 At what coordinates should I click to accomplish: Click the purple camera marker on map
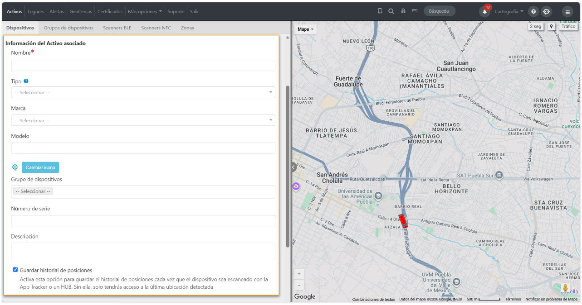pyautogui.click(x=296, y=186)
